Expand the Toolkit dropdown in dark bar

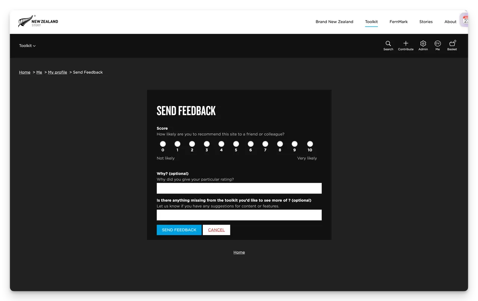27,46
